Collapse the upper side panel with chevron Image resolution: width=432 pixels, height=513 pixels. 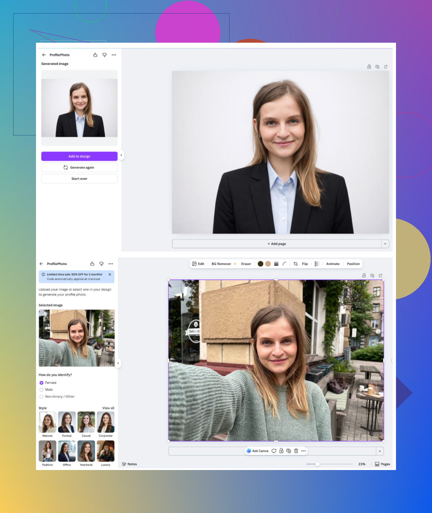121,155
